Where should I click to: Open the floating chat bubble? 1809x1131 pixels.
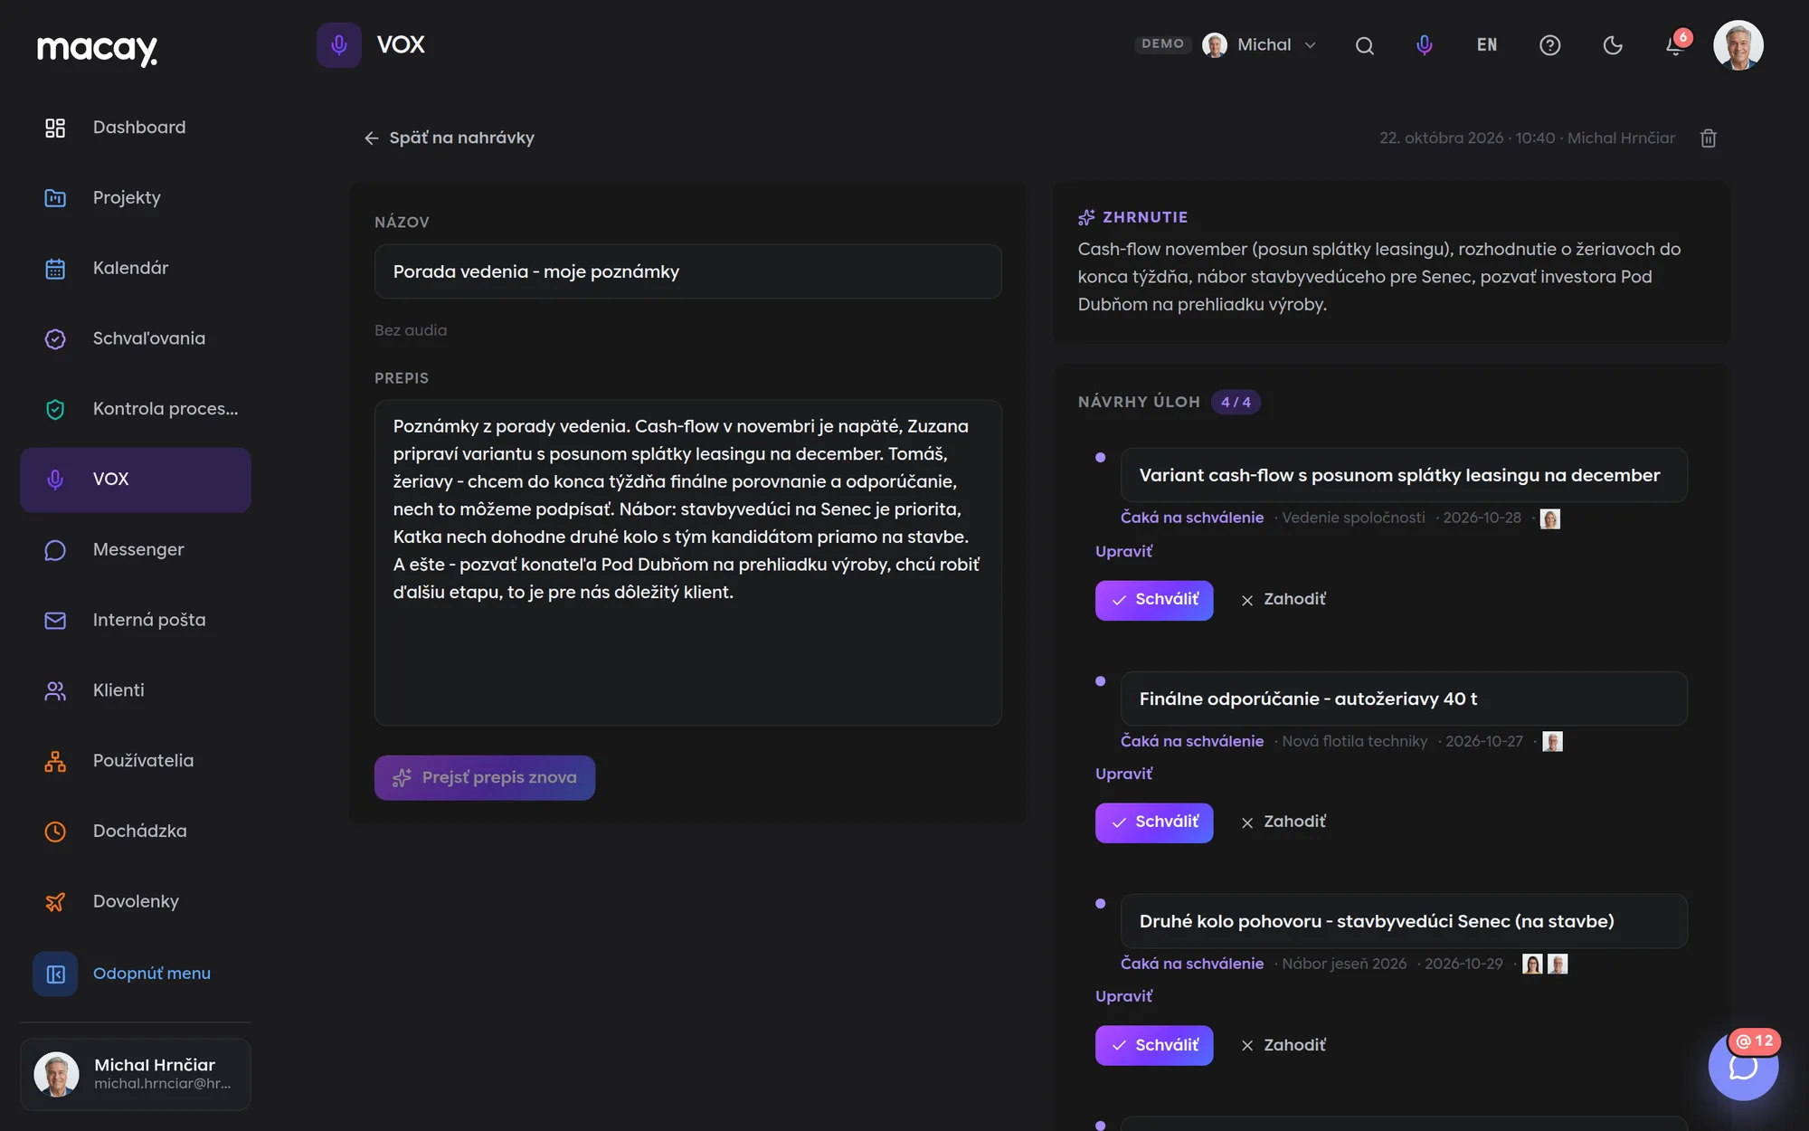[1743, 1066]
